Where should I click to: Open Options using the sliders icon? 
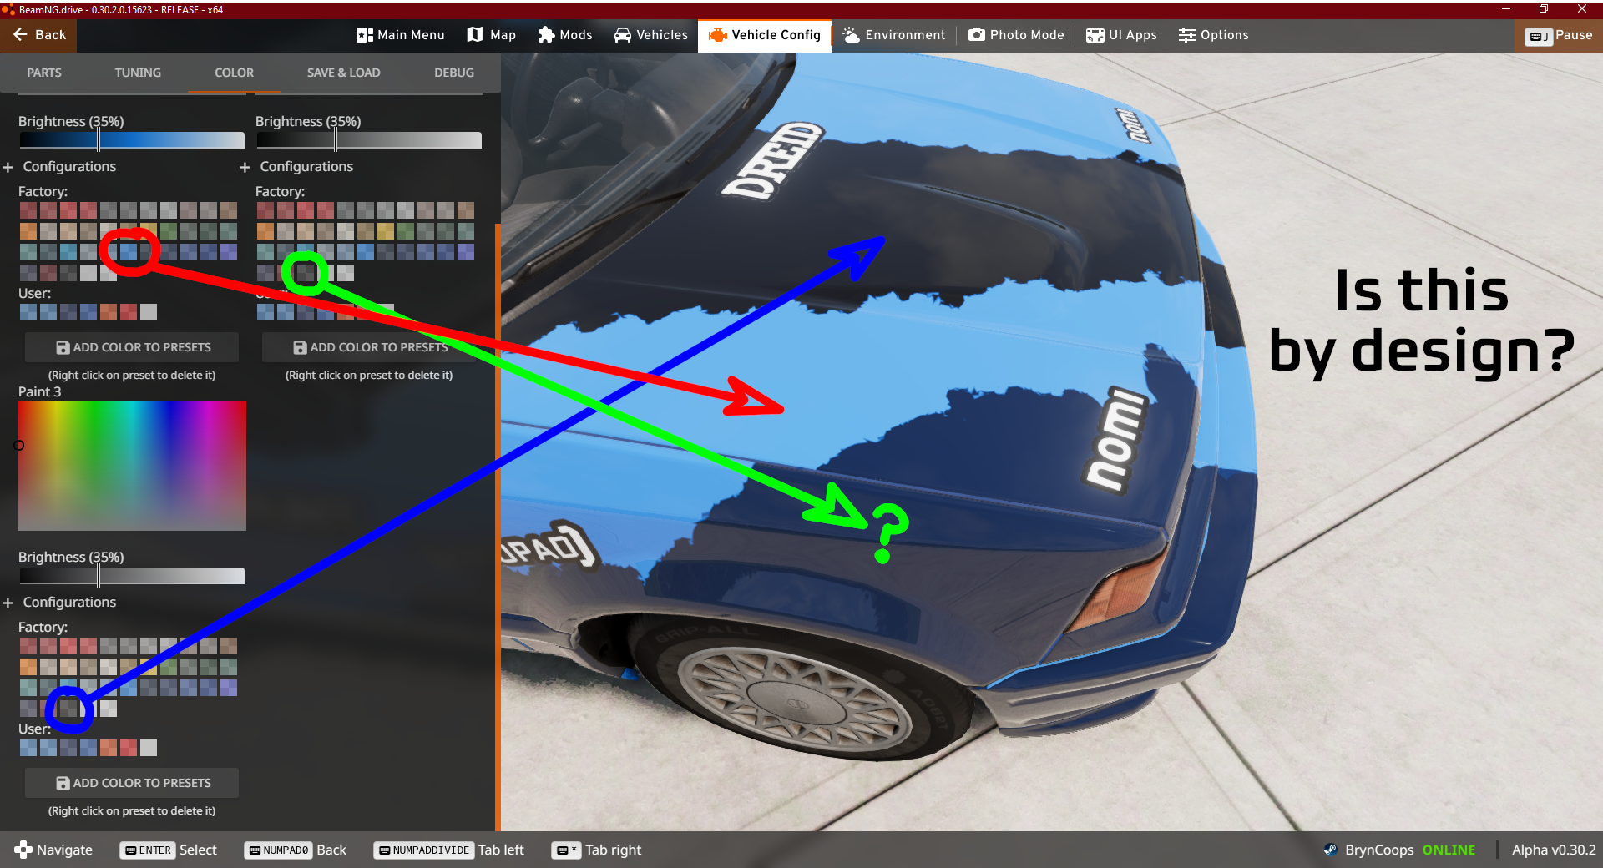point(1186,35)
